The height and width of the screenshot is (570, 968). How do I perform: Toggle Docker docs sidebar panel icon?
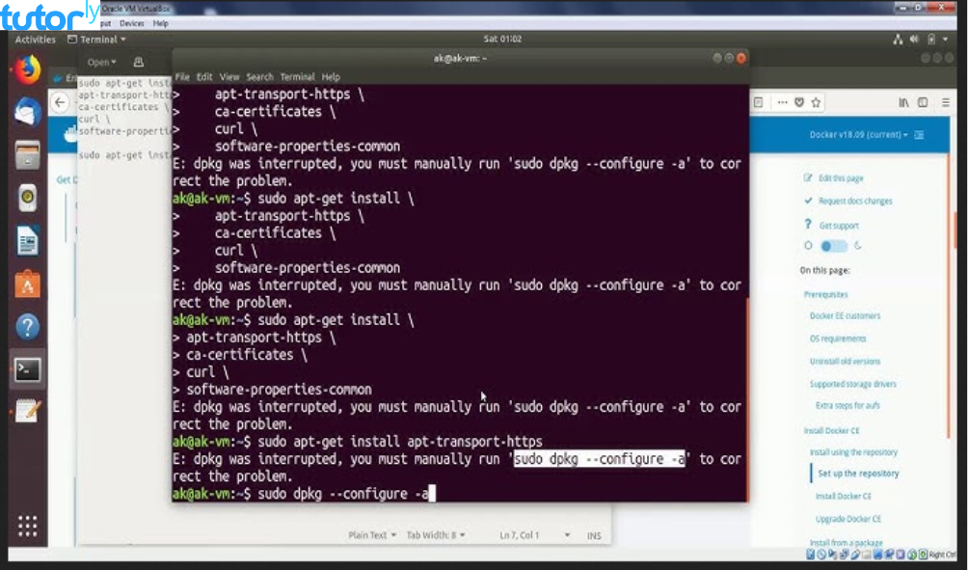tap(919, 135)
